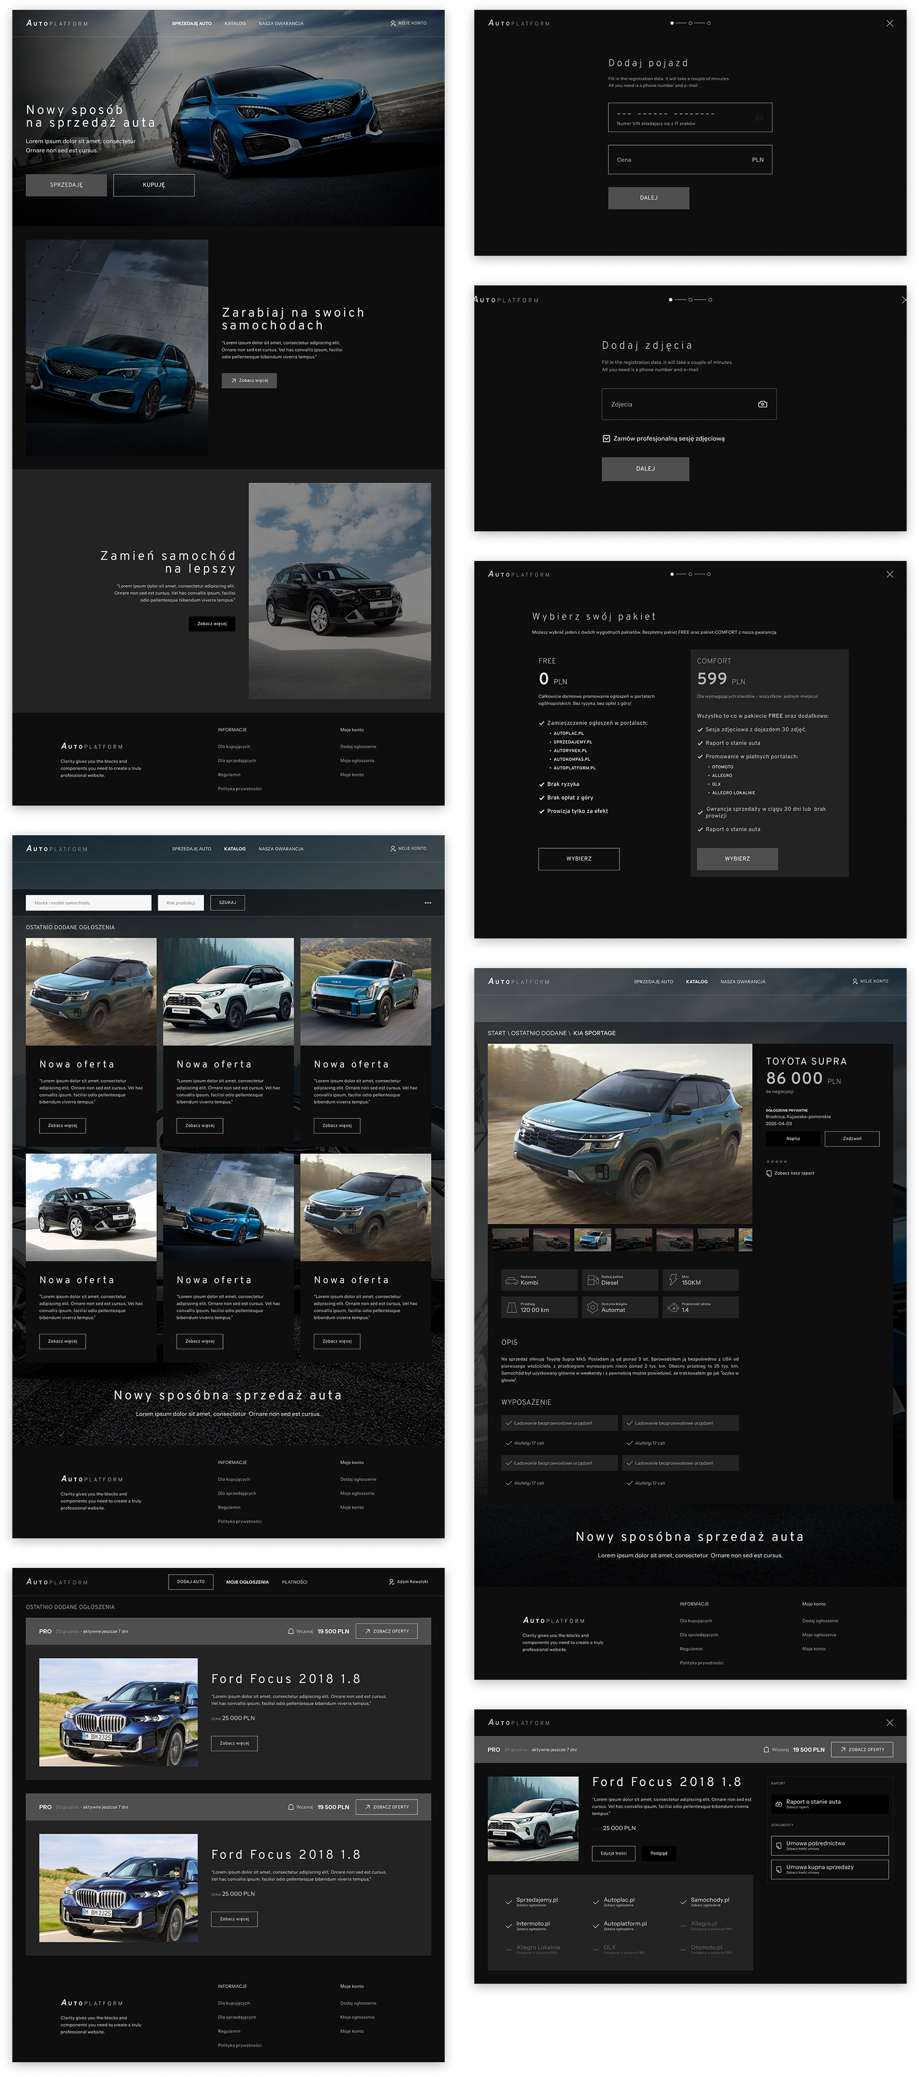919x2077 pixels.
Task: Click the SPRZEDAJĘ hero button
Action: coord(66,185)
